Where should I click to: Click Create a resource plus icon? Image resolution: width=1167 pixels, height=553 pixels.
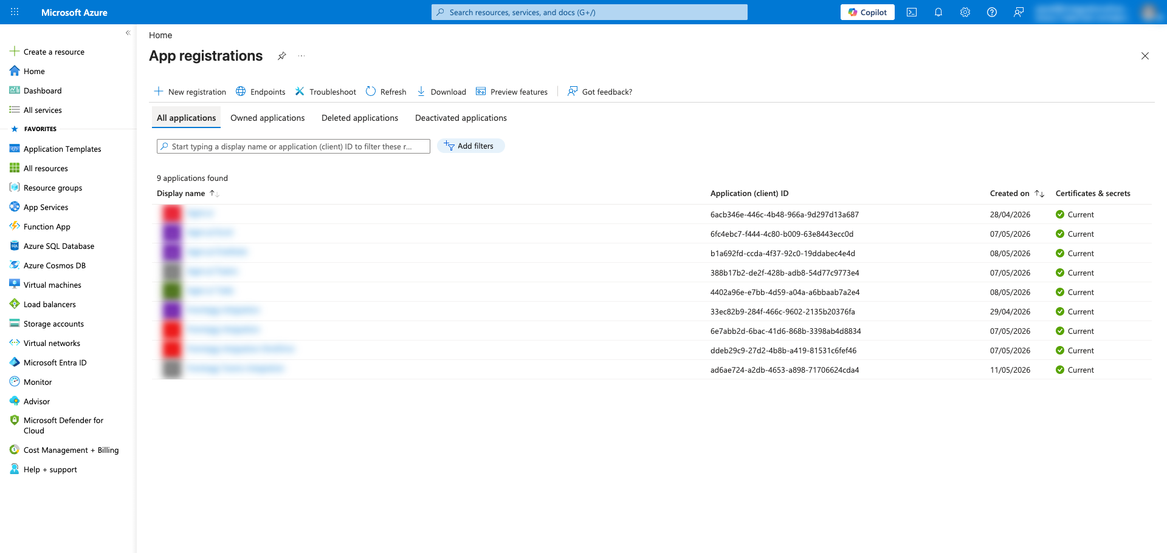(x=15, y=52)
